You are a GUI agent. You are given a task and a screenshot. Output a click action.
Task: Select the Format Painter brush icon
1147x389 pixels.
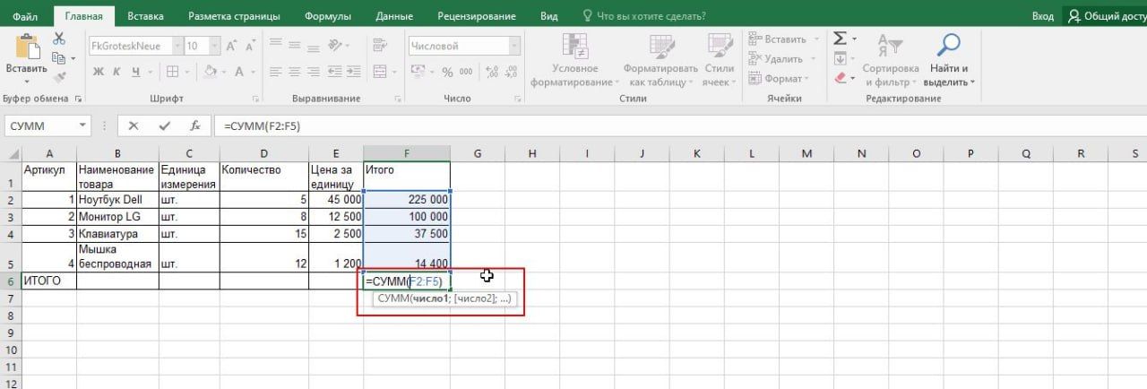59,79
